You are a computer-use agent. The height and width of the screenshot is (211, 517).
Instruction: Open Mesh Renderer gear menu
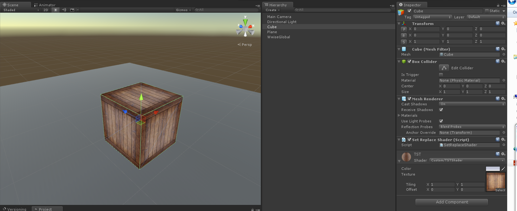503,99
